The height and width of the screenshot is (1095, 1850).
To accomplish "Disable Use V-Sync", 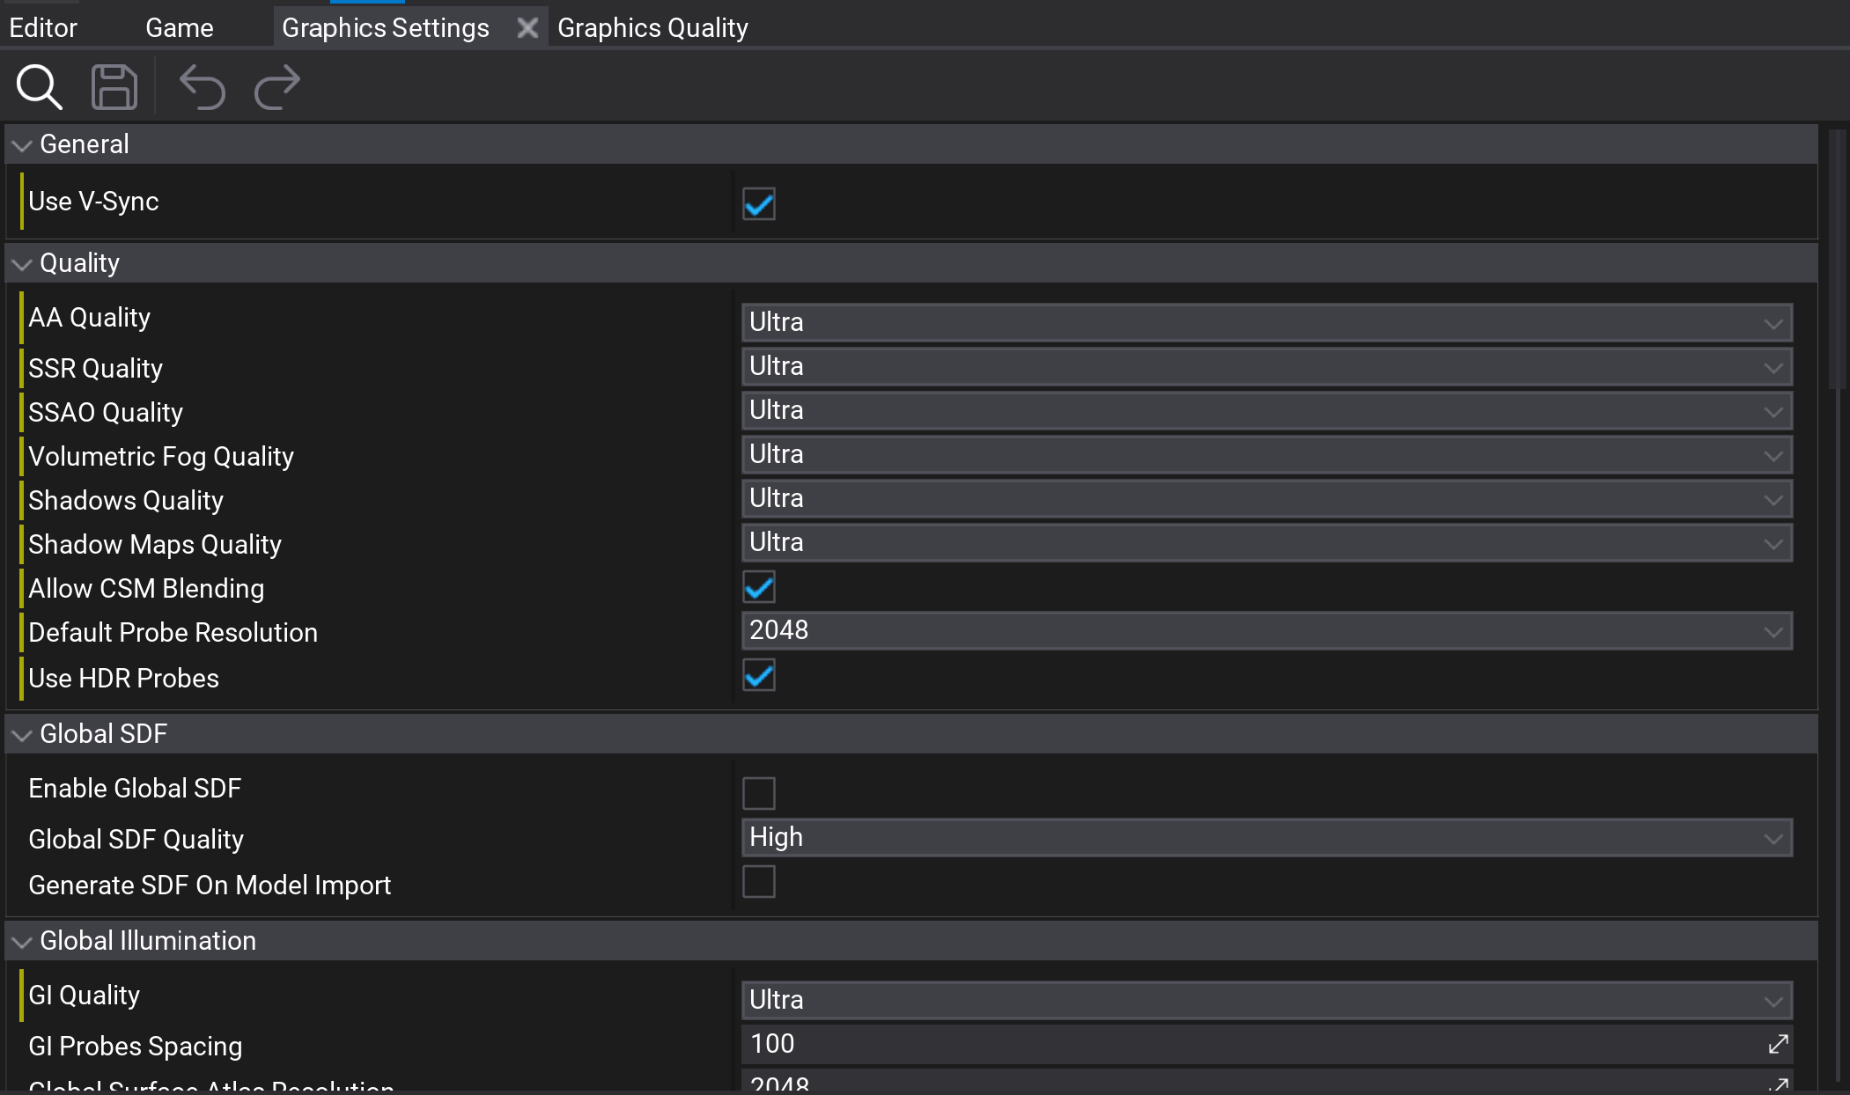I will click(757, 203).
